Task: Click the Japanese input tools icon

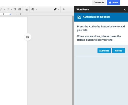Action: pos(33,9)
